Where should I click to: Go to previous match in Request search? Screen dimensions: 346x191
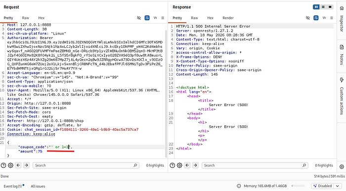pos(18,165)
